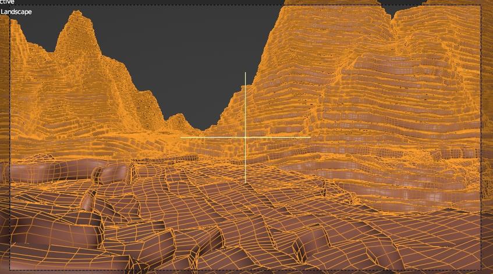This screenshot has height=274, width=493.
Task: Click the top-left corner of the camera frame
Action: [10, 5]
